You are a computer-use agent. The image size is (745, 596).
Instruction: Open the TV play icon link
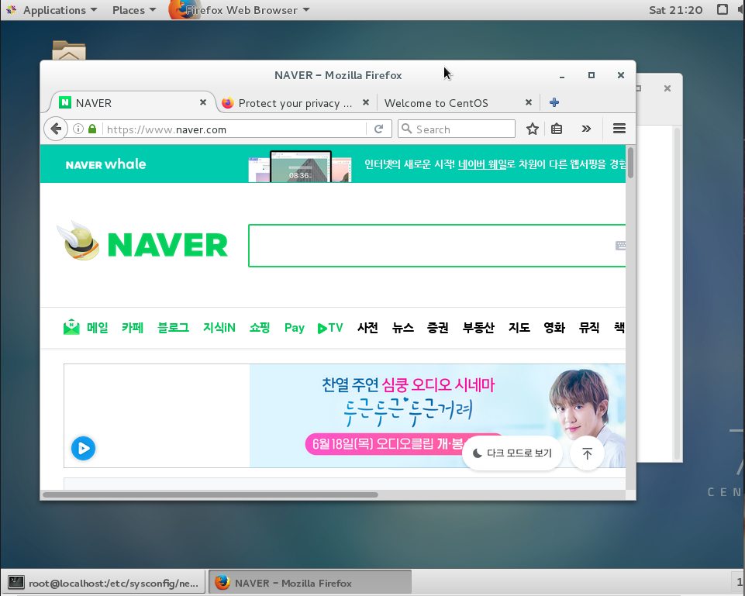click(329, 328)
